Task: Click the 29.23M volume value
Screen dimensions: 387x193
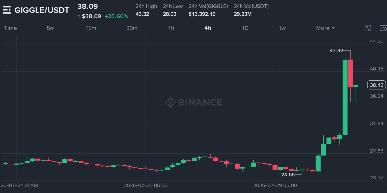Action: (x=243, y=14)
